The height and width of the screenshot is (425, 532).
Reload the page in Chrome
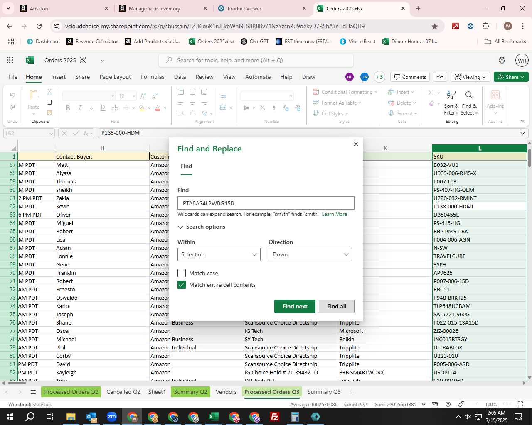(x=39, y=26)
